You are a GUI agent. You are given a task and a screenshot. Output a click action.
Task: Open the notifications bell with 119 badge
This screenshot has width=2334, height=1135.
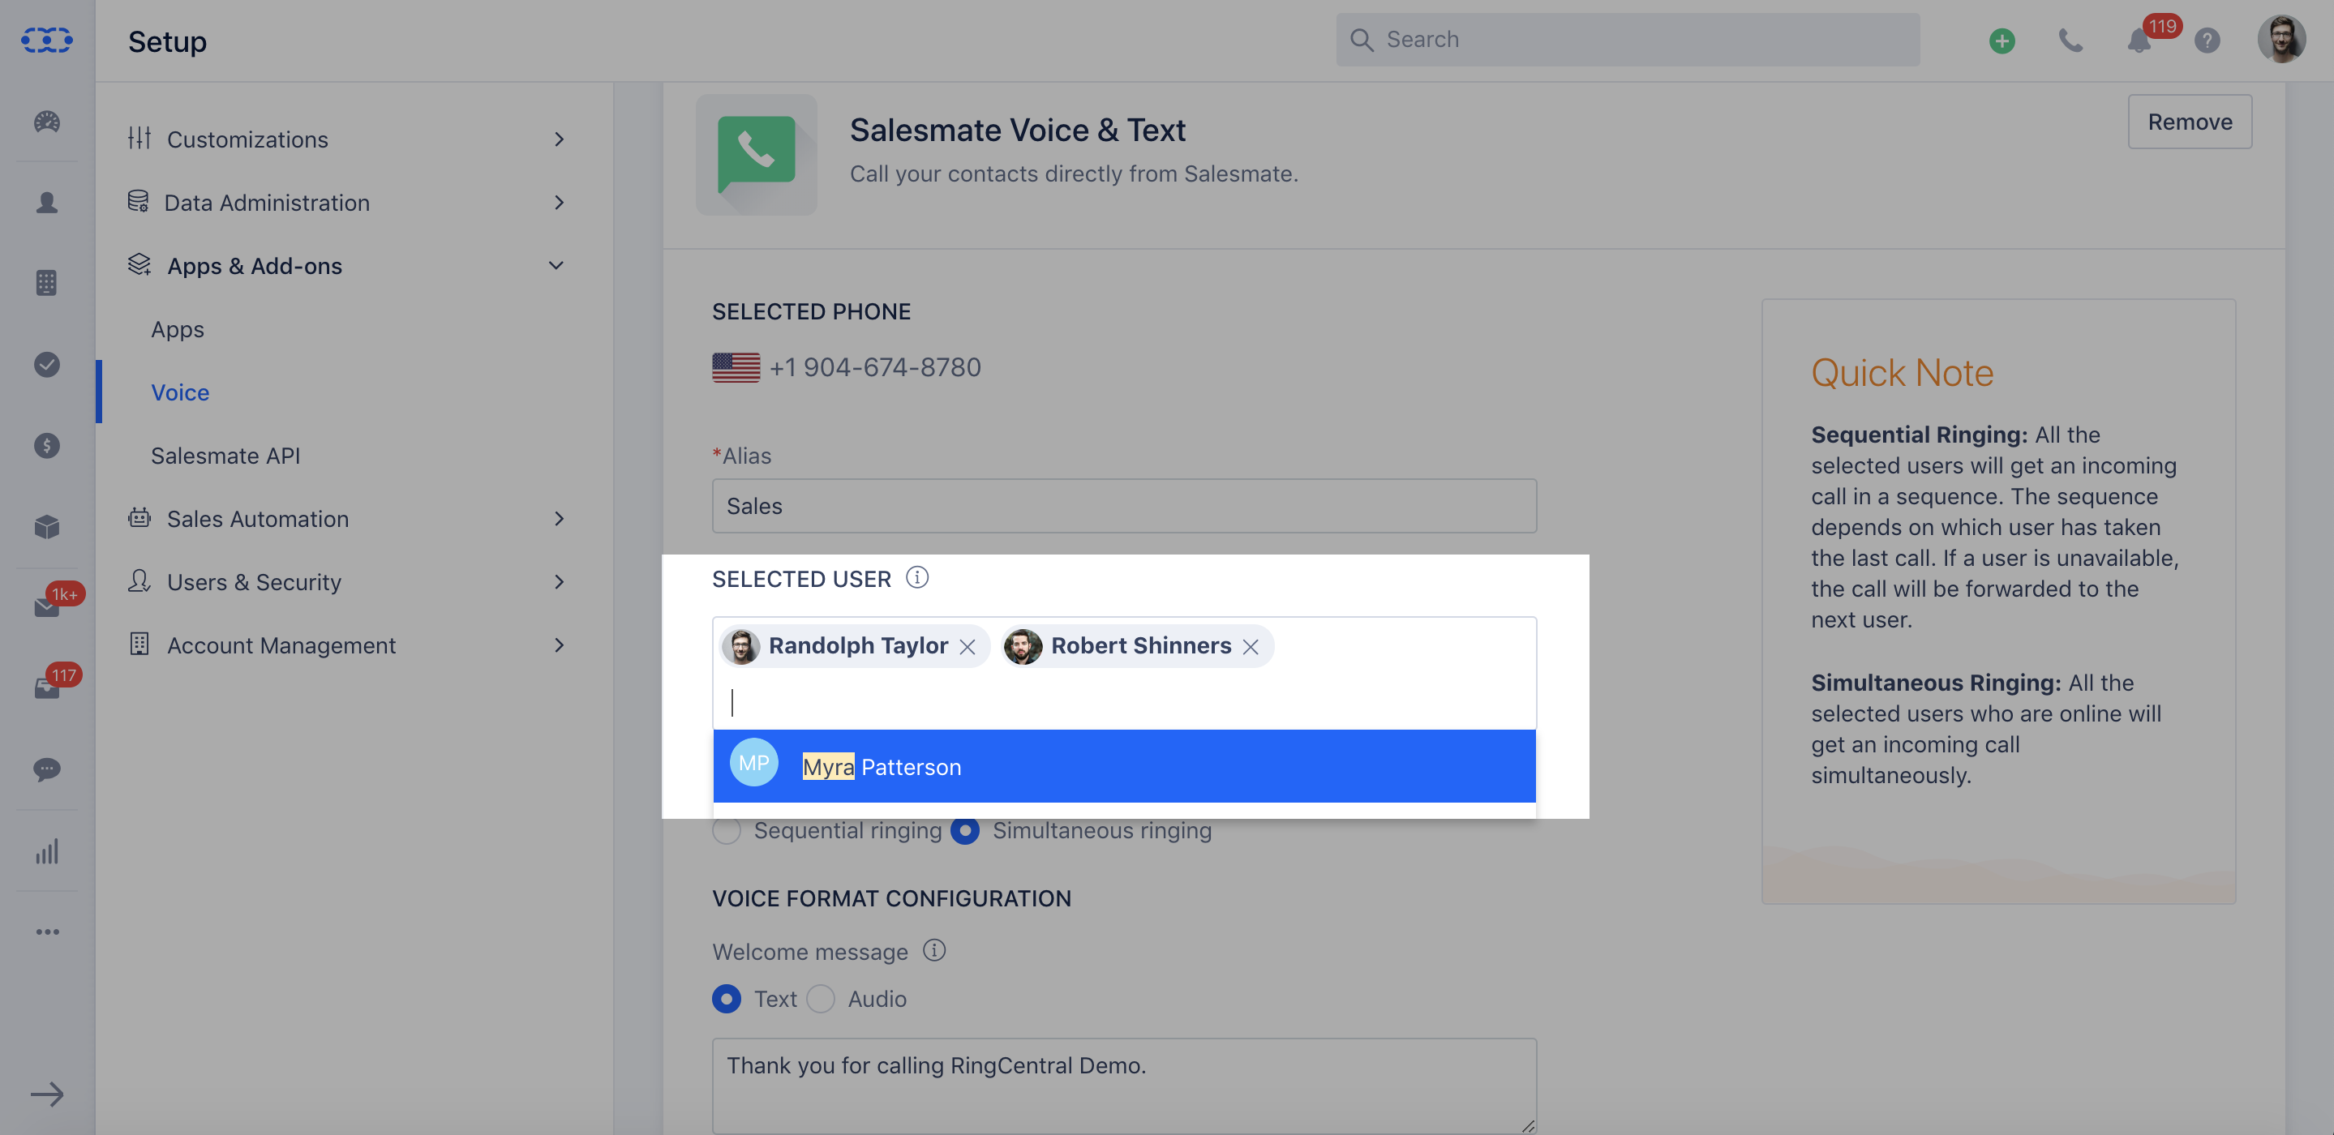coord(2139,41)
